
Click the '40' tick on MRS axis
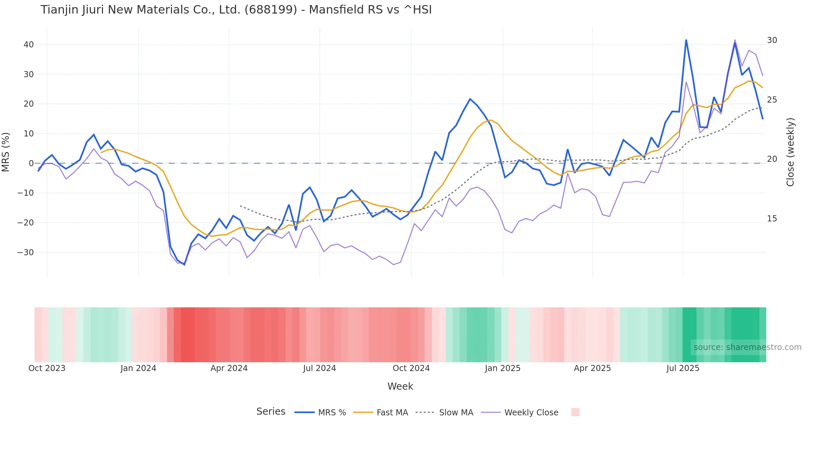28,45
